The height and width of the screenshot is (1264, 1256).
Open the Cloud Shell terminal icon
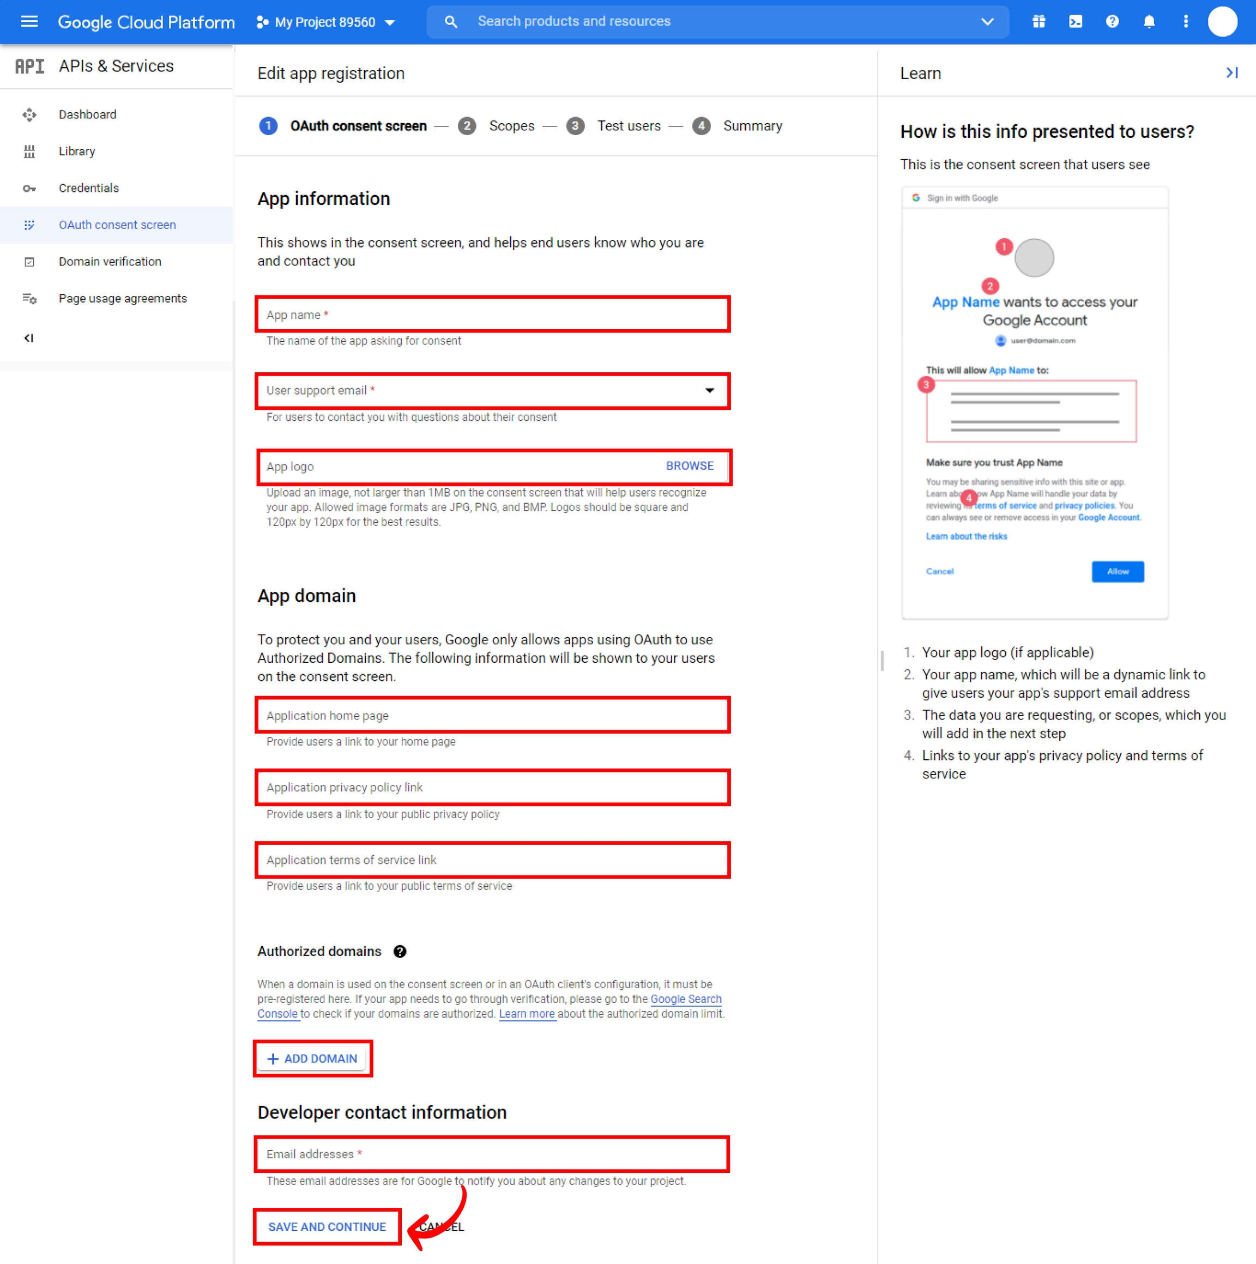tap(1076, 22)
